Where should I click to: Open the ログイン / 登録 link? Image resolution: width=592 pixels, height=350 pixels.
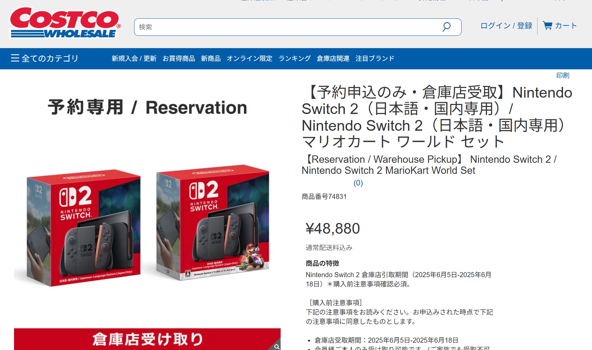[506, 26]
